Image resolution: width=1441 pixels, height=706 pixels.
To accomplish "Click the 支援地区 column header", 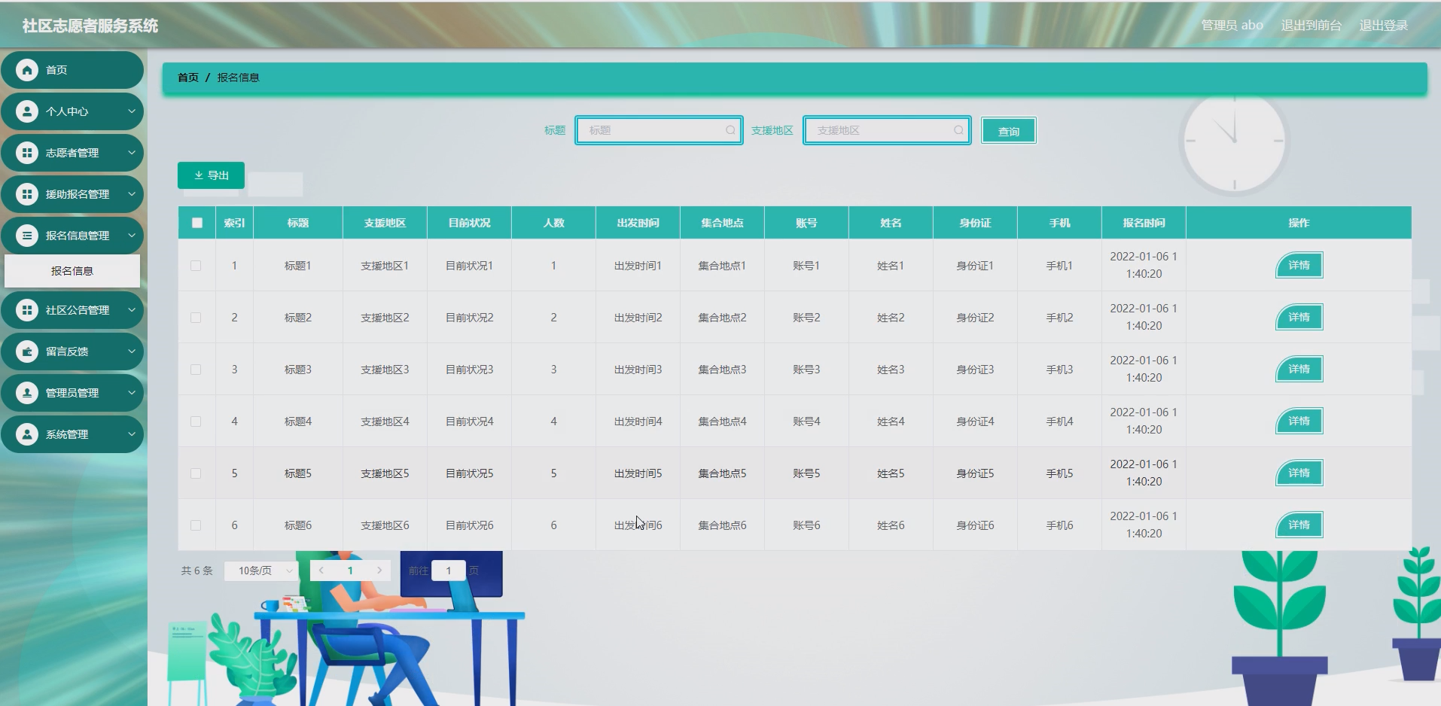I will point(385,223).
